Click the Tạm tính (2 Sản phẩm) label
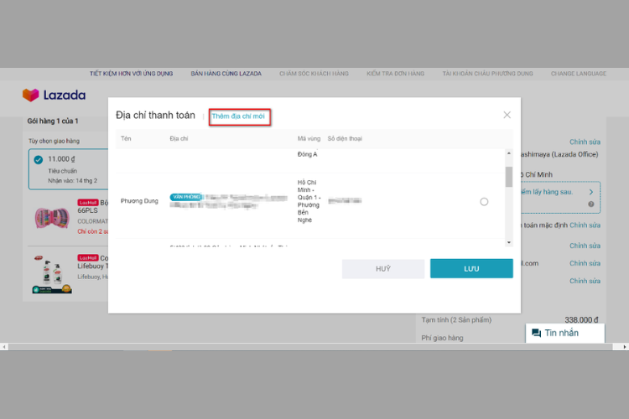 click(x=456, y=320)
